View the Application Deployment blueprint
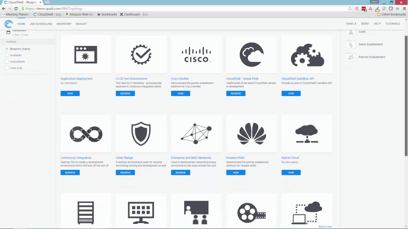 pyautogui.click(x=70, y=94)
